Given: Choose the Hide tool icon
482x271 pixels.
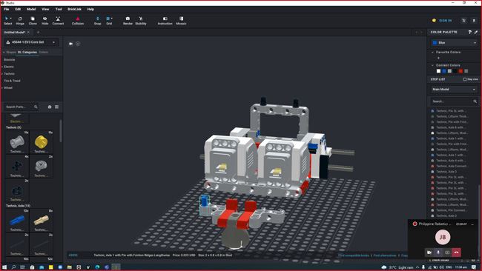Looking at the screenshot, I should (45, 21).
